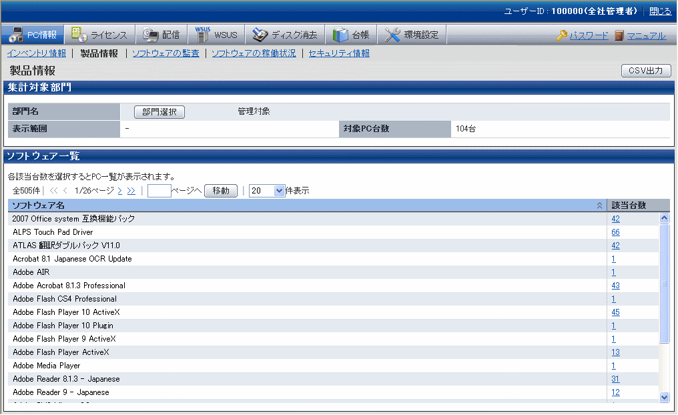Open the 台帳 ledger tab icon
The image size is (678, 415).
[340, 35]
